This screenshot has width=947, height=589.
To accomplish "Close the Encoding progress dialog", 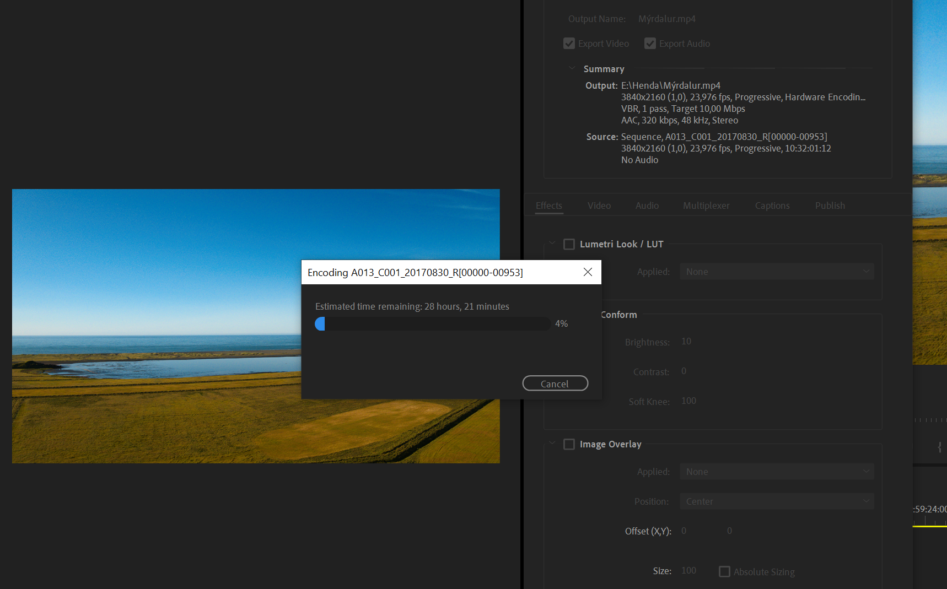I will tap(588, 272).
